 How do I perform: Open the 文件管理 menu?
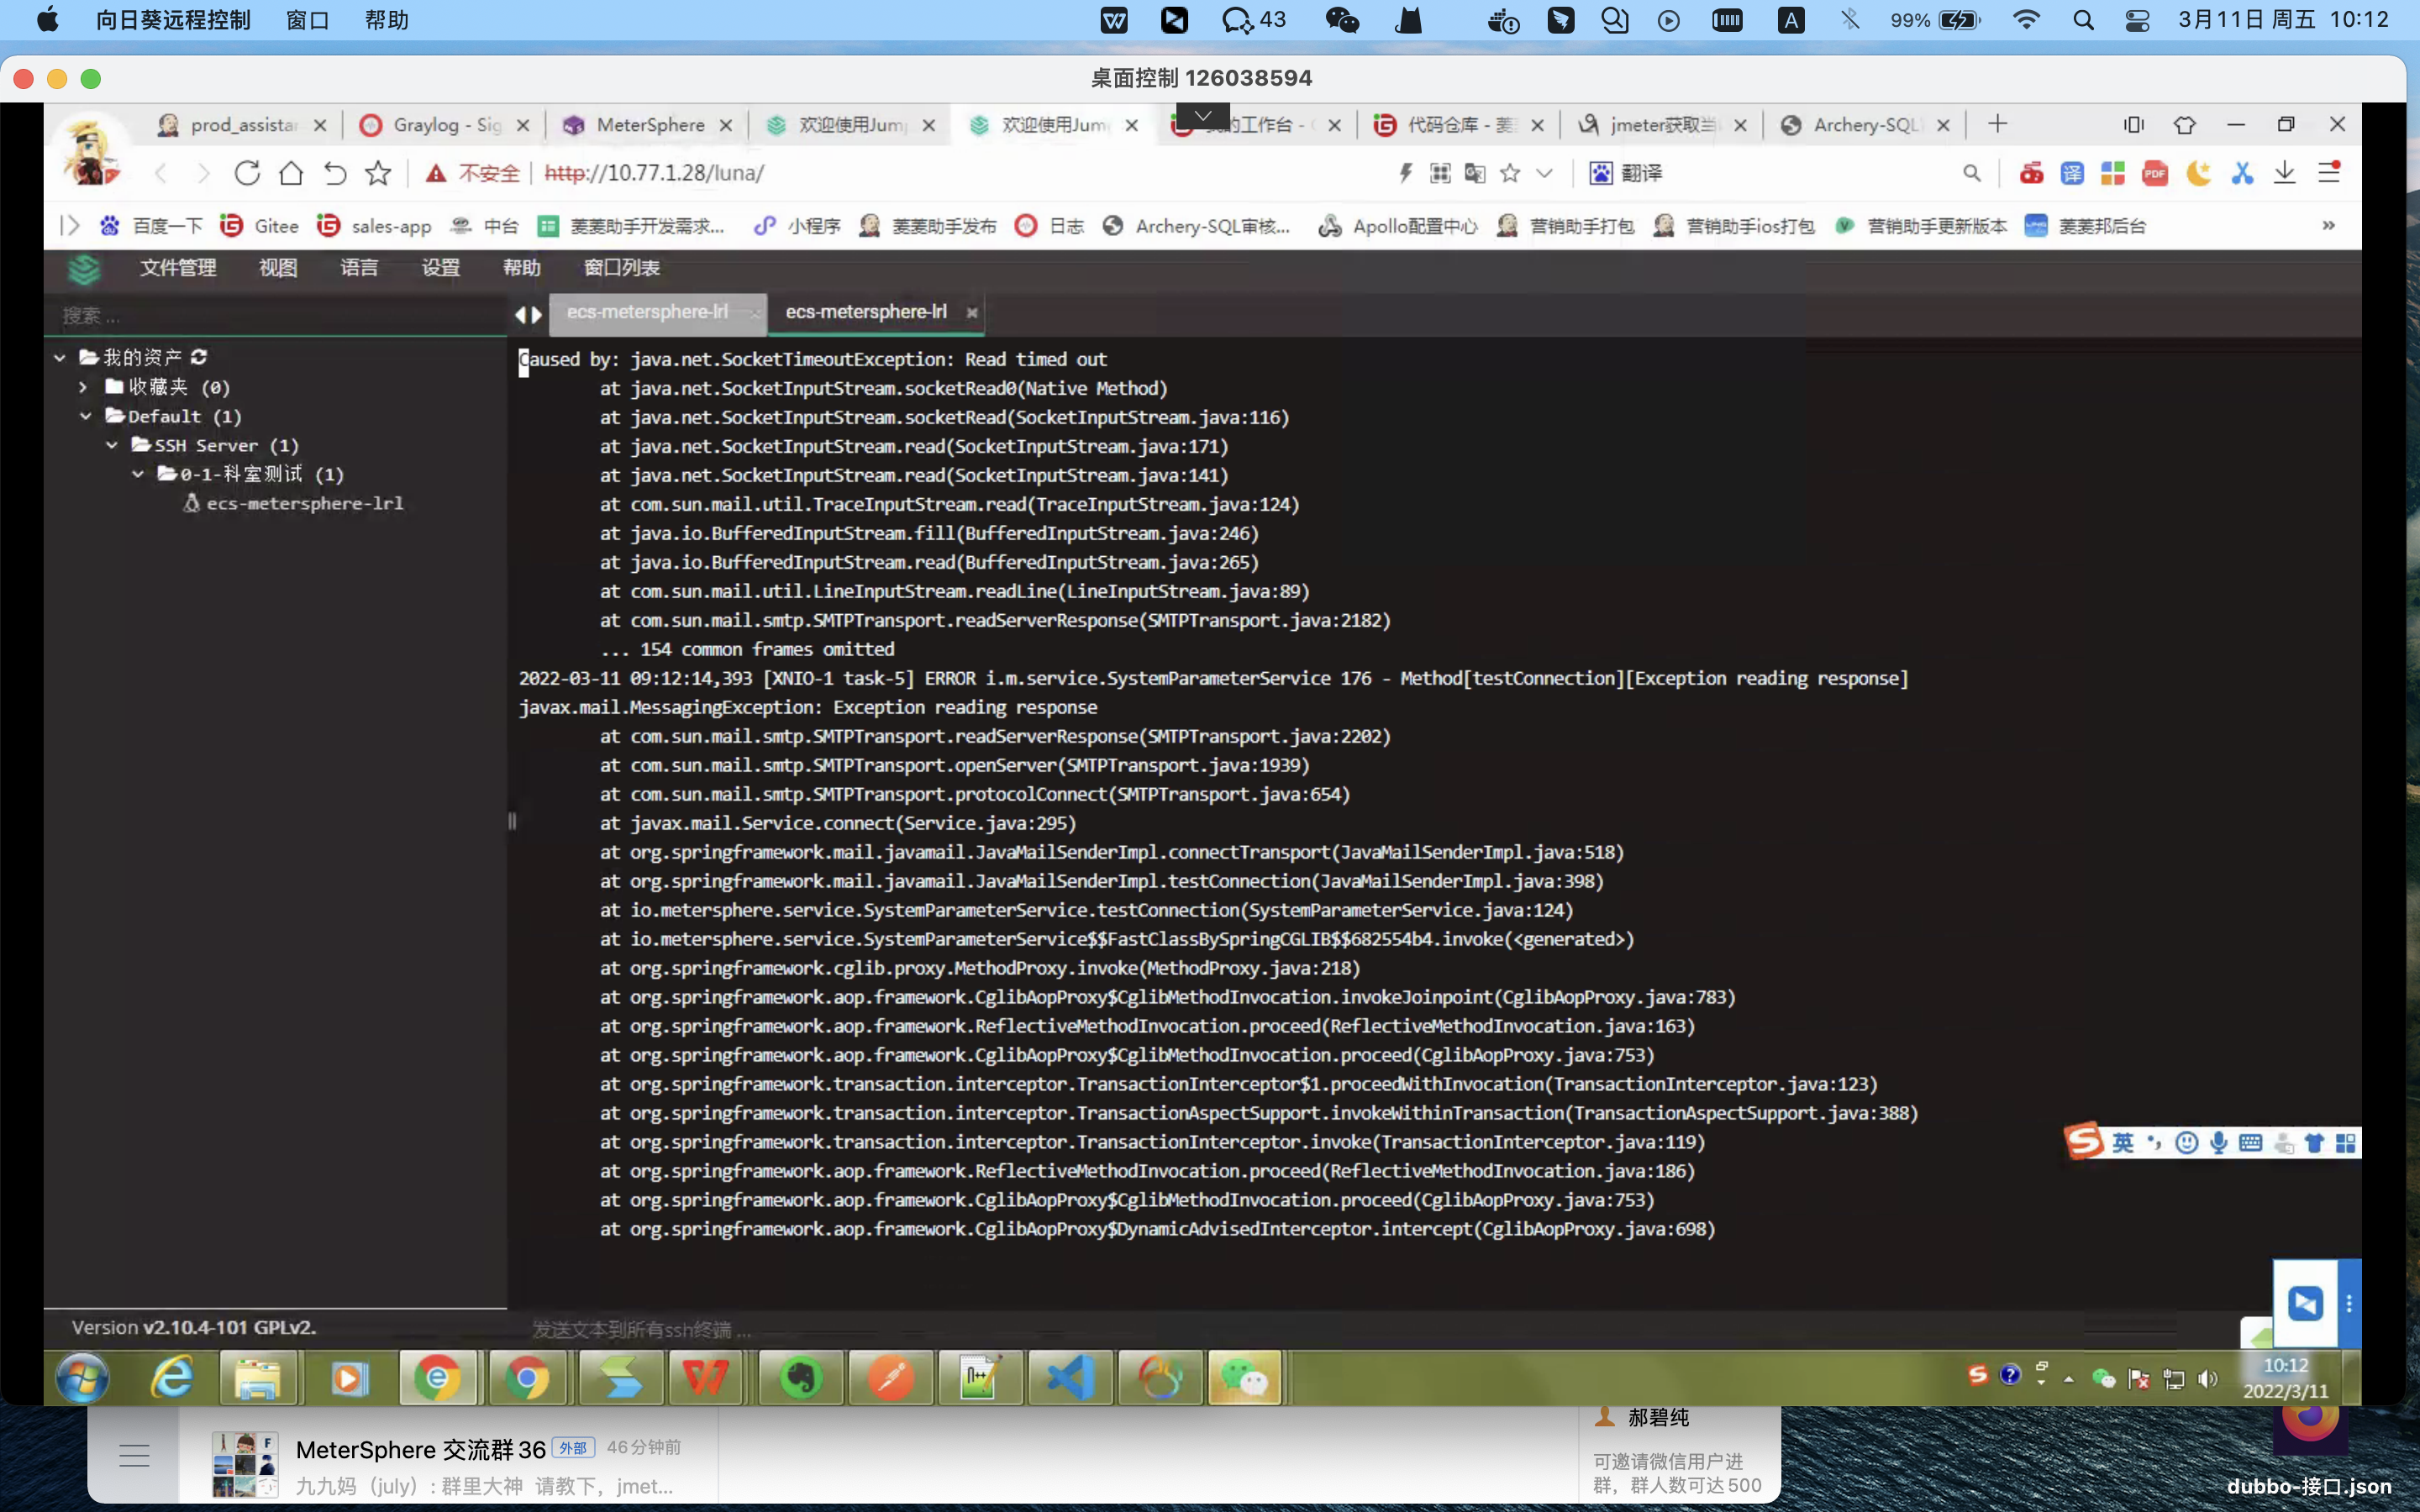[x=178, y=267]
